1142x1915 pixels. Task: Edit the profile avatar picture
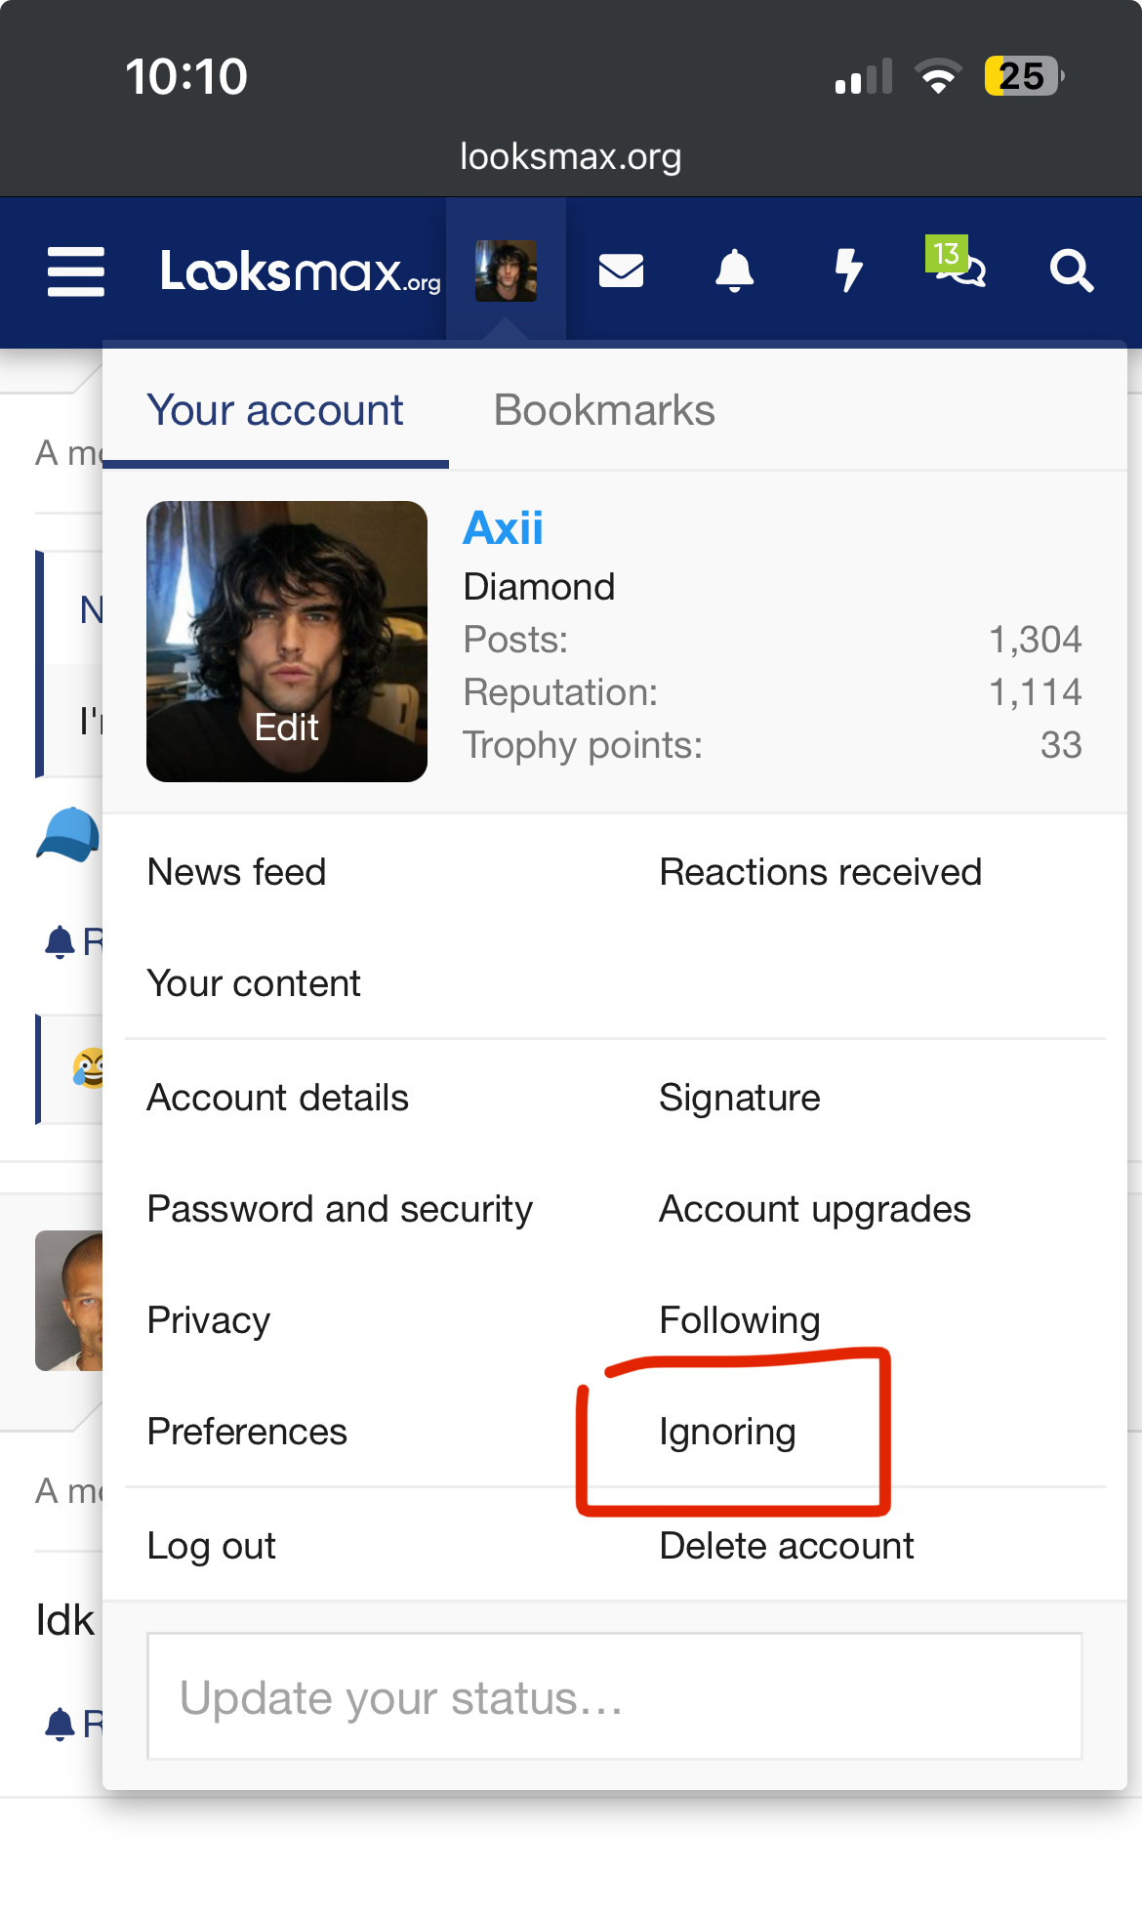[x=287, y=642]
